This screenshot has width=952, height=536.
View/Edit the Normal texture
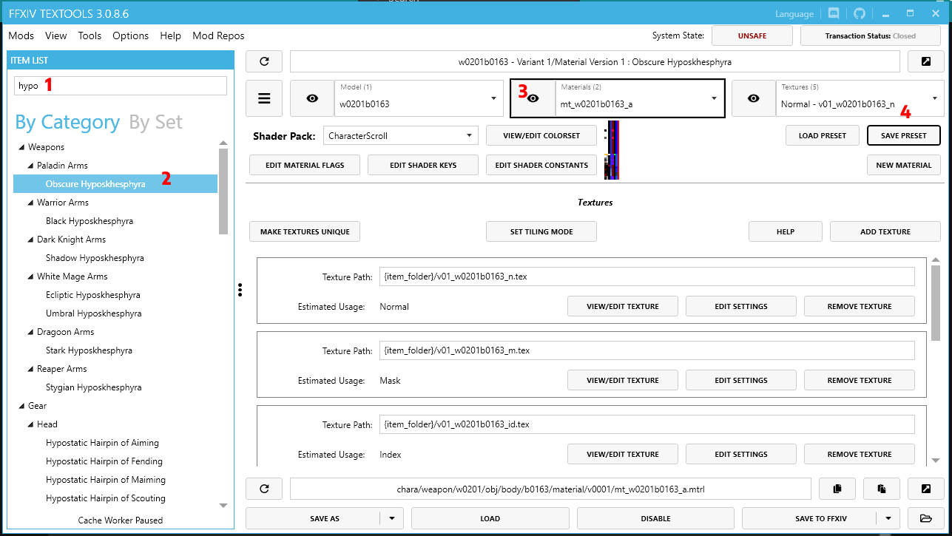623,306
